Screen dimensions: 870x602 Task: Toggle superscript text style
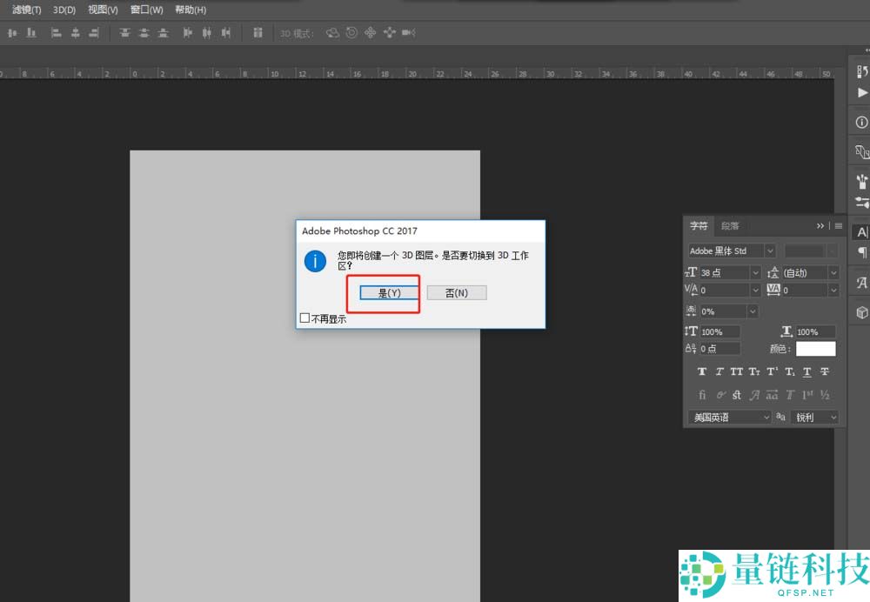(x=772, y=371)
